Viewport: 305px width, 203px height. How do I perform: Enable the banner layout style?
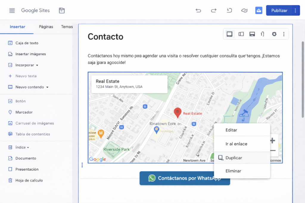(252, 34)
